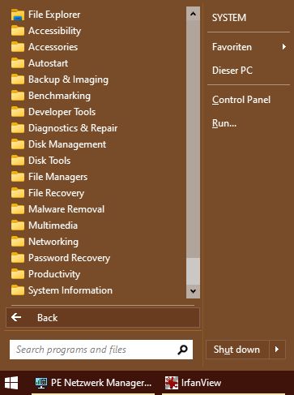Click the IrfanView red icon in taskbar
Viewport: 294px width, 395px height.
pos(172,383)
